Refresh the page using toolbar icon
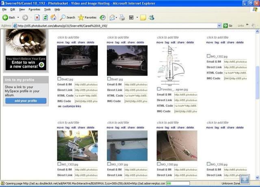260x187 pixels. pyautogui.click(x=45, y=17)
